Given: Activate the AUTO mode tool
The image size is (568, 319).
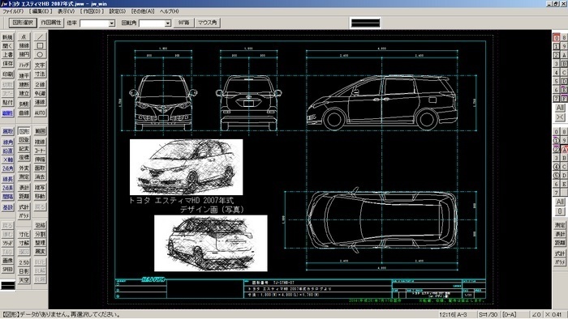Looking at the screenshot, I should (40, 113).
